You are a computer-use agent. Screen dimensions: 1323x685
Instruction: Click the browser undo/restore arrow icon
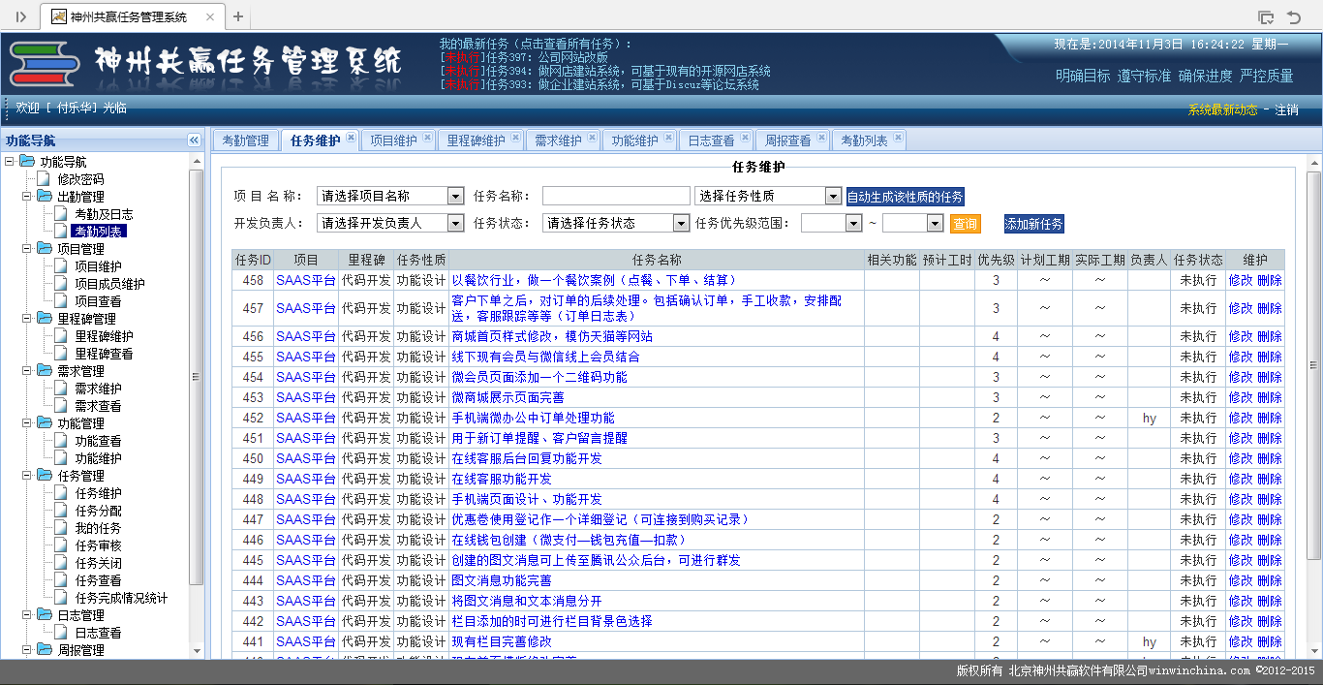click(x=1294, y=16)
